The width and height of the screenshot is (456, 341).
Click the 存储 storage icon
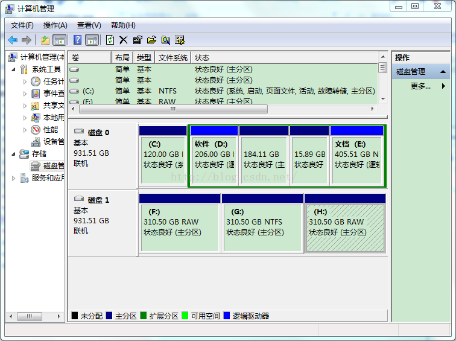24,154
